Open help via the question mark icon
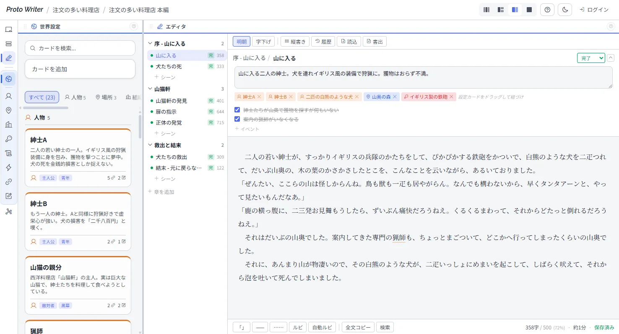The image size is (619, 334). coord(547,9)
